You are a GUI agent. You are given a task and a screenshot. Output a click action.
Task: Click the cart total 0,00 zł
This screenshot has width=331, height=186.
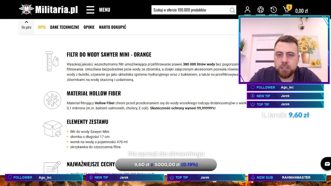pos(302,11)
